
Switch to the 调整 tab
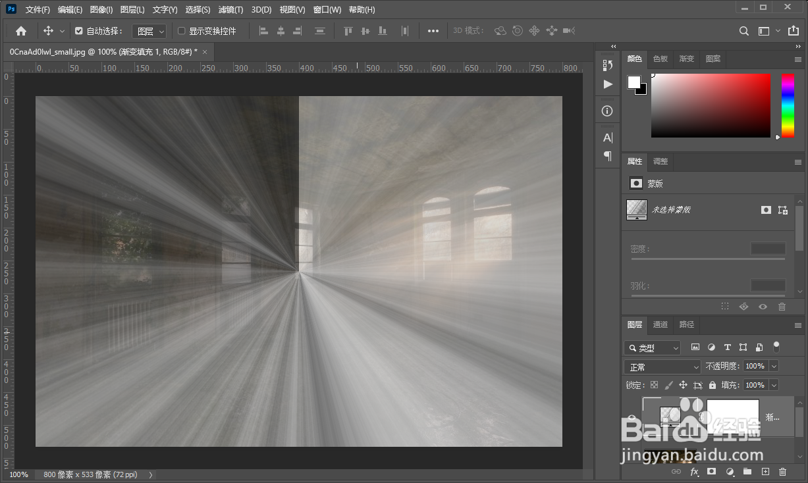[660, 161]
